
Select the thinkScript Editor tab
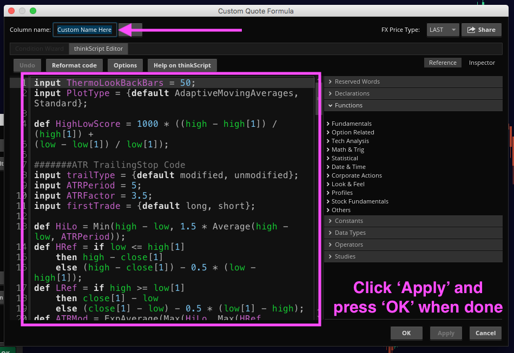pyautogui.click(x=98, y=49)
